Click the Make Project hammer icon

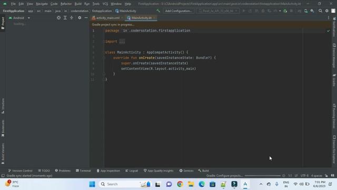(x=158, y=11)
